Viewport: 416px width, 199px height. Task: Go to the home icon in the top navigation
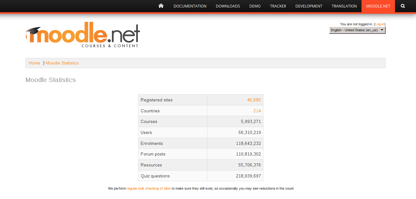click(161, 6)
